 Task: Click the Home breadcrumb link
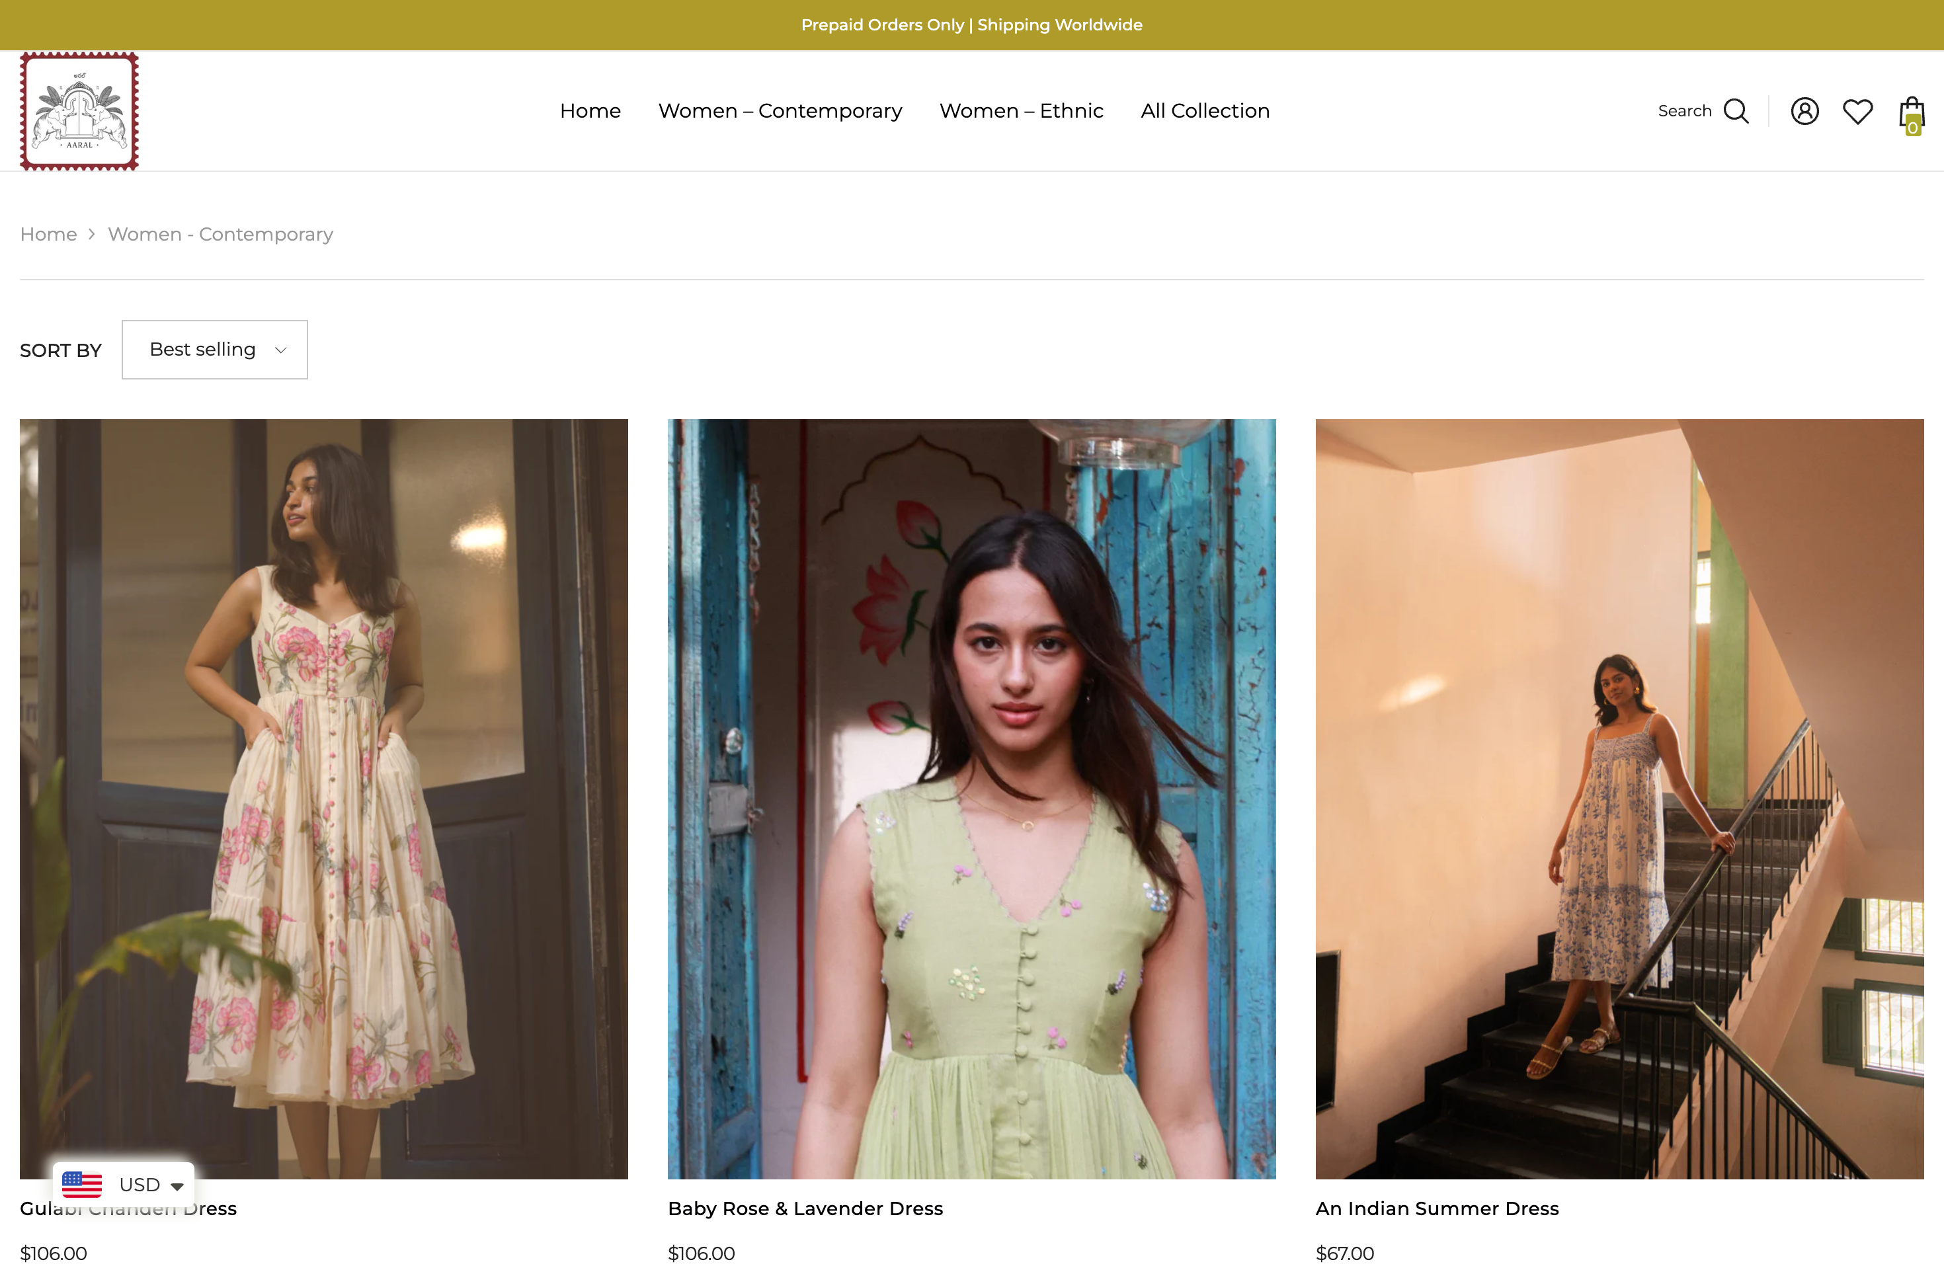pos(48,234)
